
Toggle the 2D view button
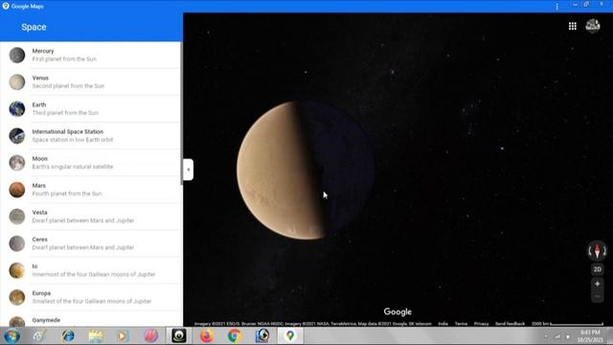598,269
